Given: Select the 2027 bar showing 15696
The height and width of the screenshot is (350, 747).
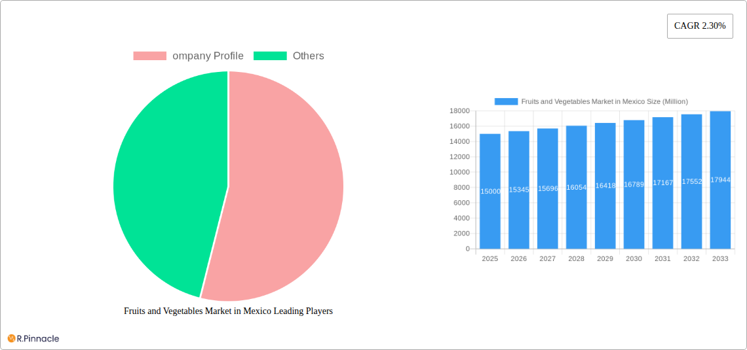Looking at the screenshot, I should [x=547, y=188].
